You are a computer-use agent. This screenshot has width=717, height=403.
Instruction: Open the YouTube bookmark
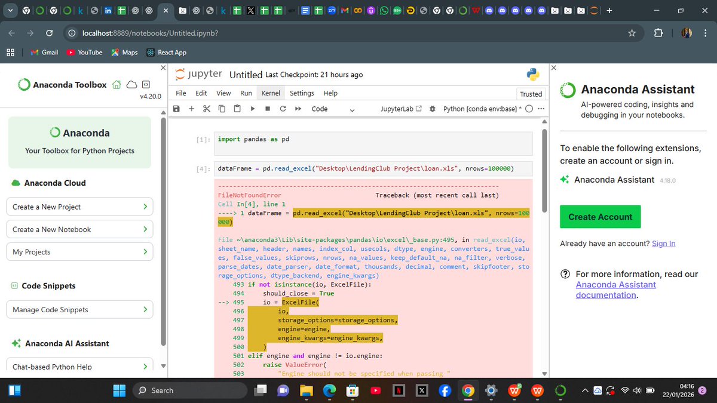click(84, 53)
